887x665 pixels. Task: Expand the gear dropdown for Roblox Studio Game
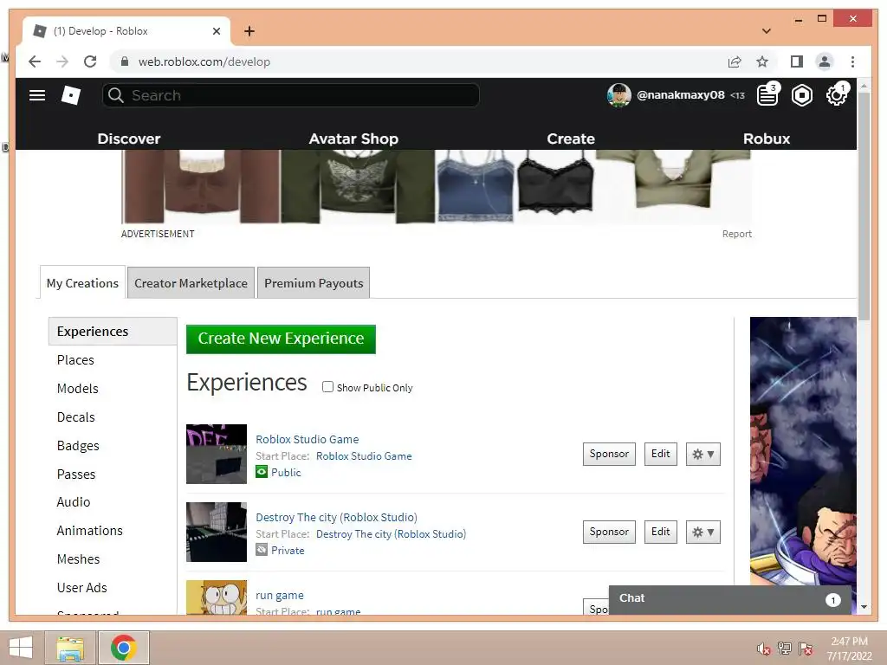[703, 454]
